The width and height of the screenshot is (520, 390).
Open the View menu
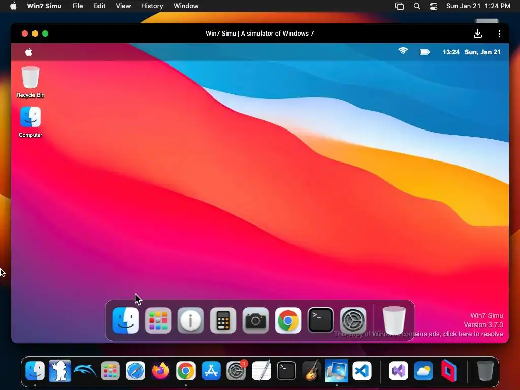tap(123, 6)
